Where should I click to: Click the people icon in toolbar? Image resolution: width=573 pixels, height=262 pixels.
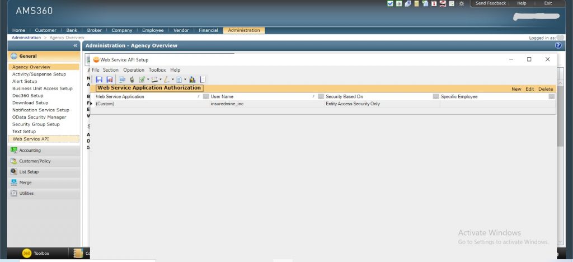point(192,79)
